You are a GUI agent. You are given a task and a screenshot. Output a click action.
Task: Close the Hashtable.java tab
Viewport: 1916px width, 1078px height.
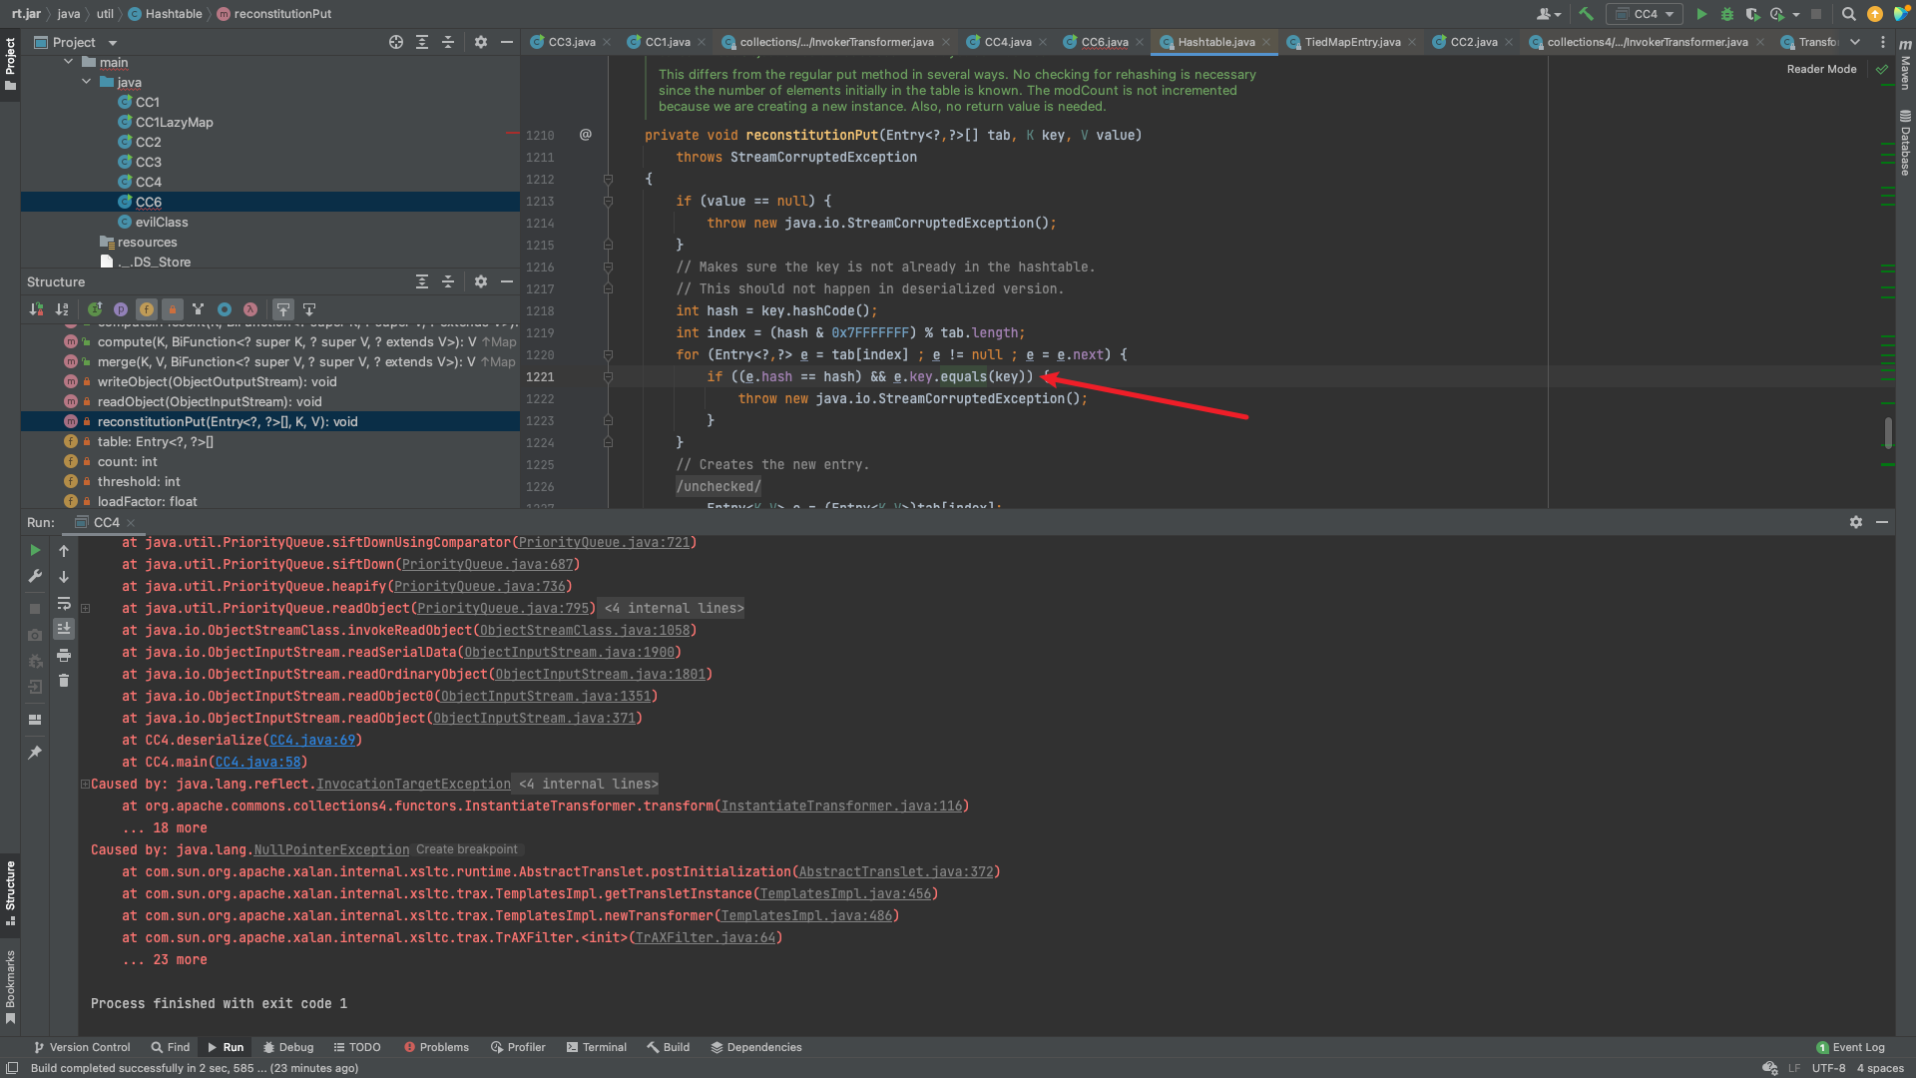(x=1266, y=42)
